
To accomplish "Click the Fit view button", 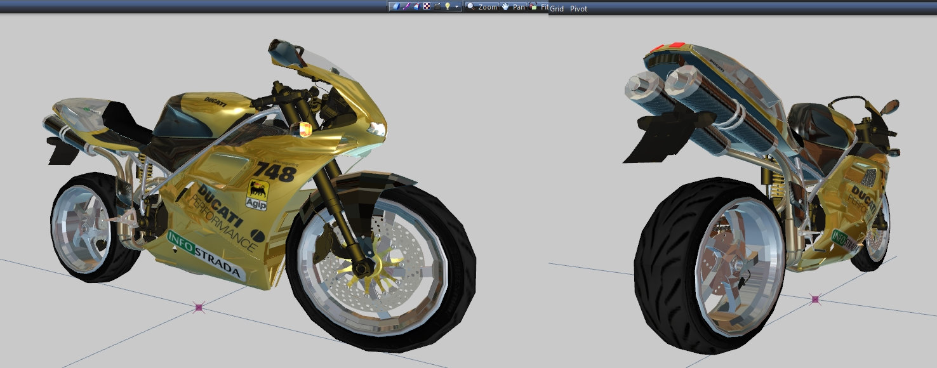I will click(538, 7).
